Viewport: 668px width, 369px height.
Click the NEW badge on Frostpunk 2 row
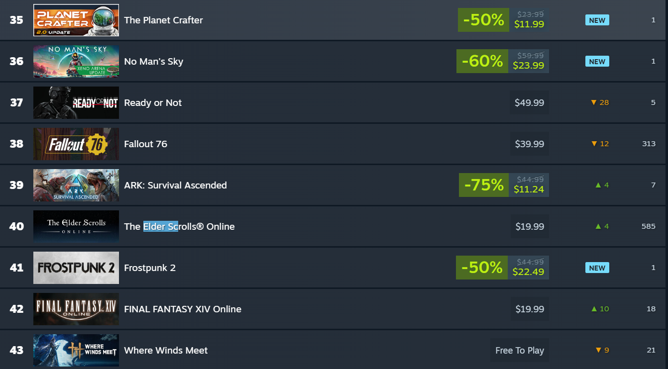pyautogui.click(x=597, y=268)
